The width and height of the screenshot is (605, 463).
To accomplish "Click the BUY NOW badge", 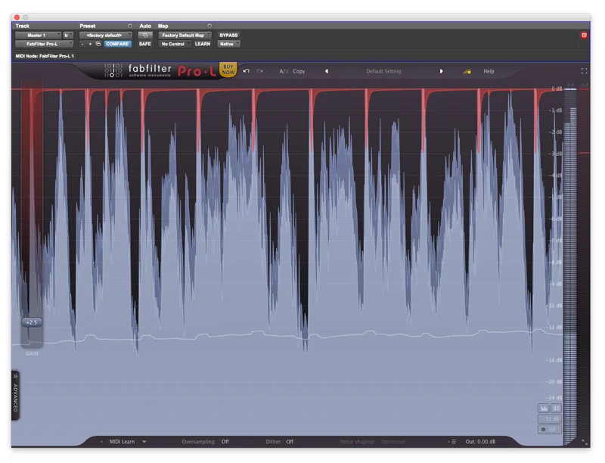I will tap(228, 70).
